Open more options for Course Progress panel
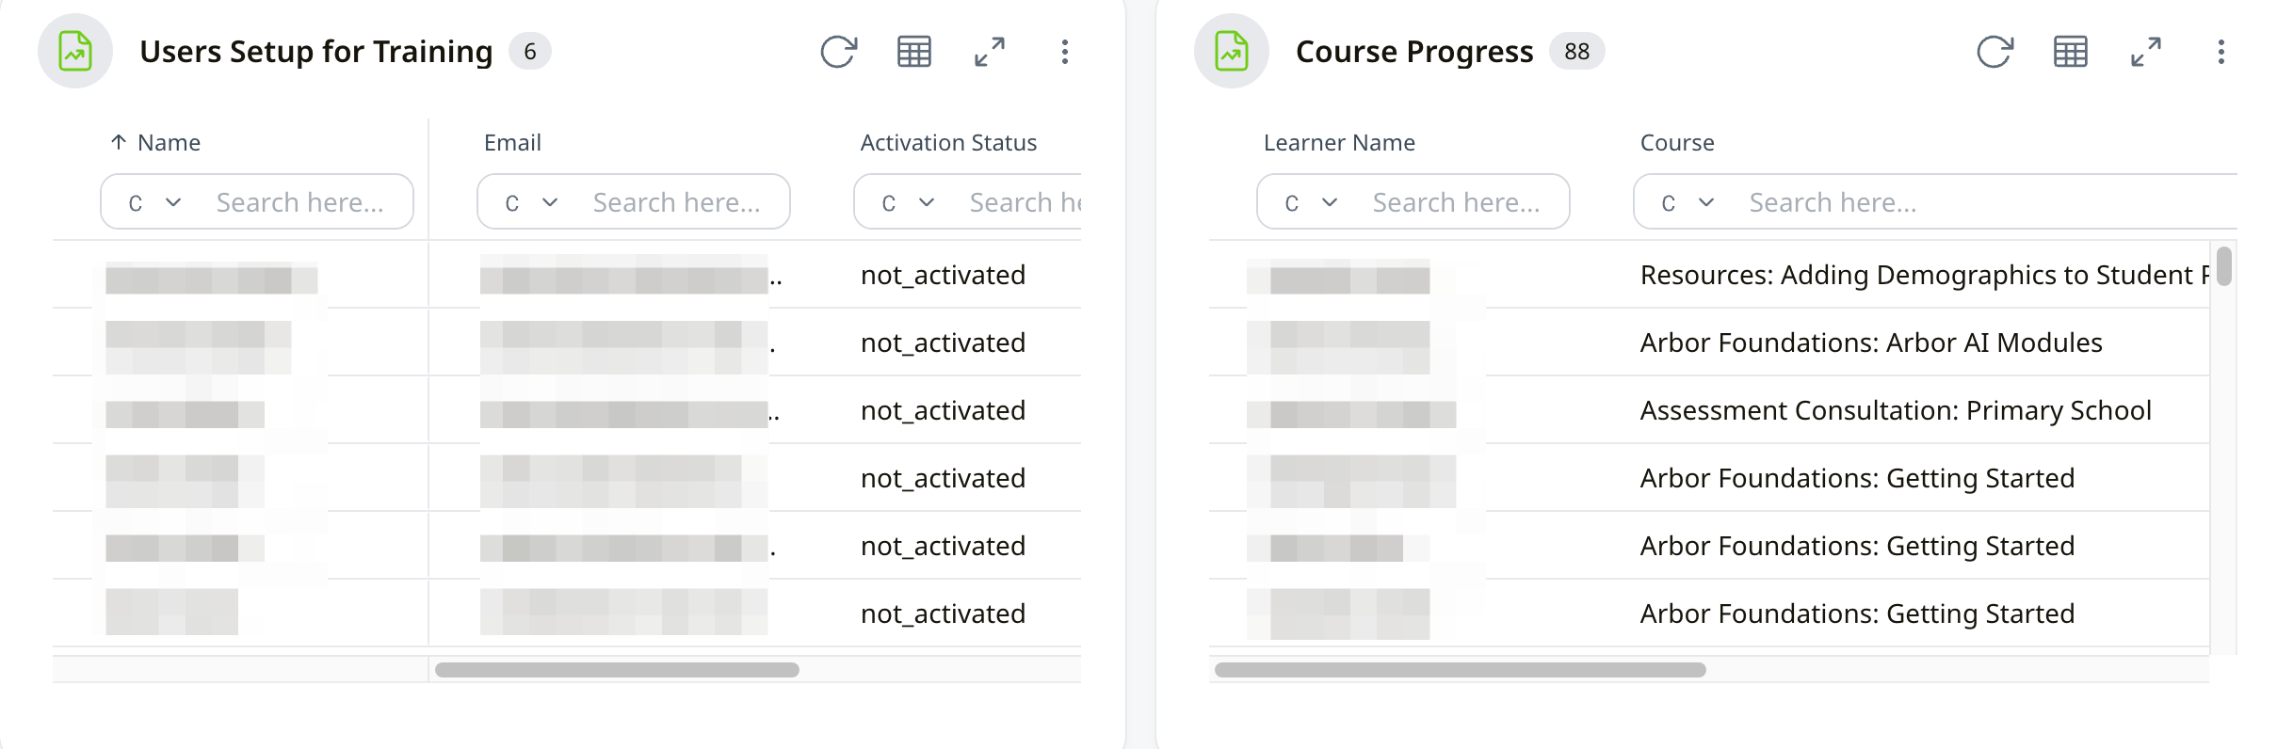Viewport: 2277px width, 749px height. [x=2220, y=52]
